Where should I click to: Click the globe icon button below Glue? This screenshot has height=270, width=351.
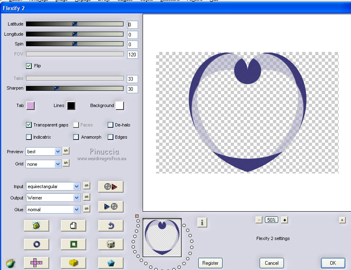pos(36,225)
